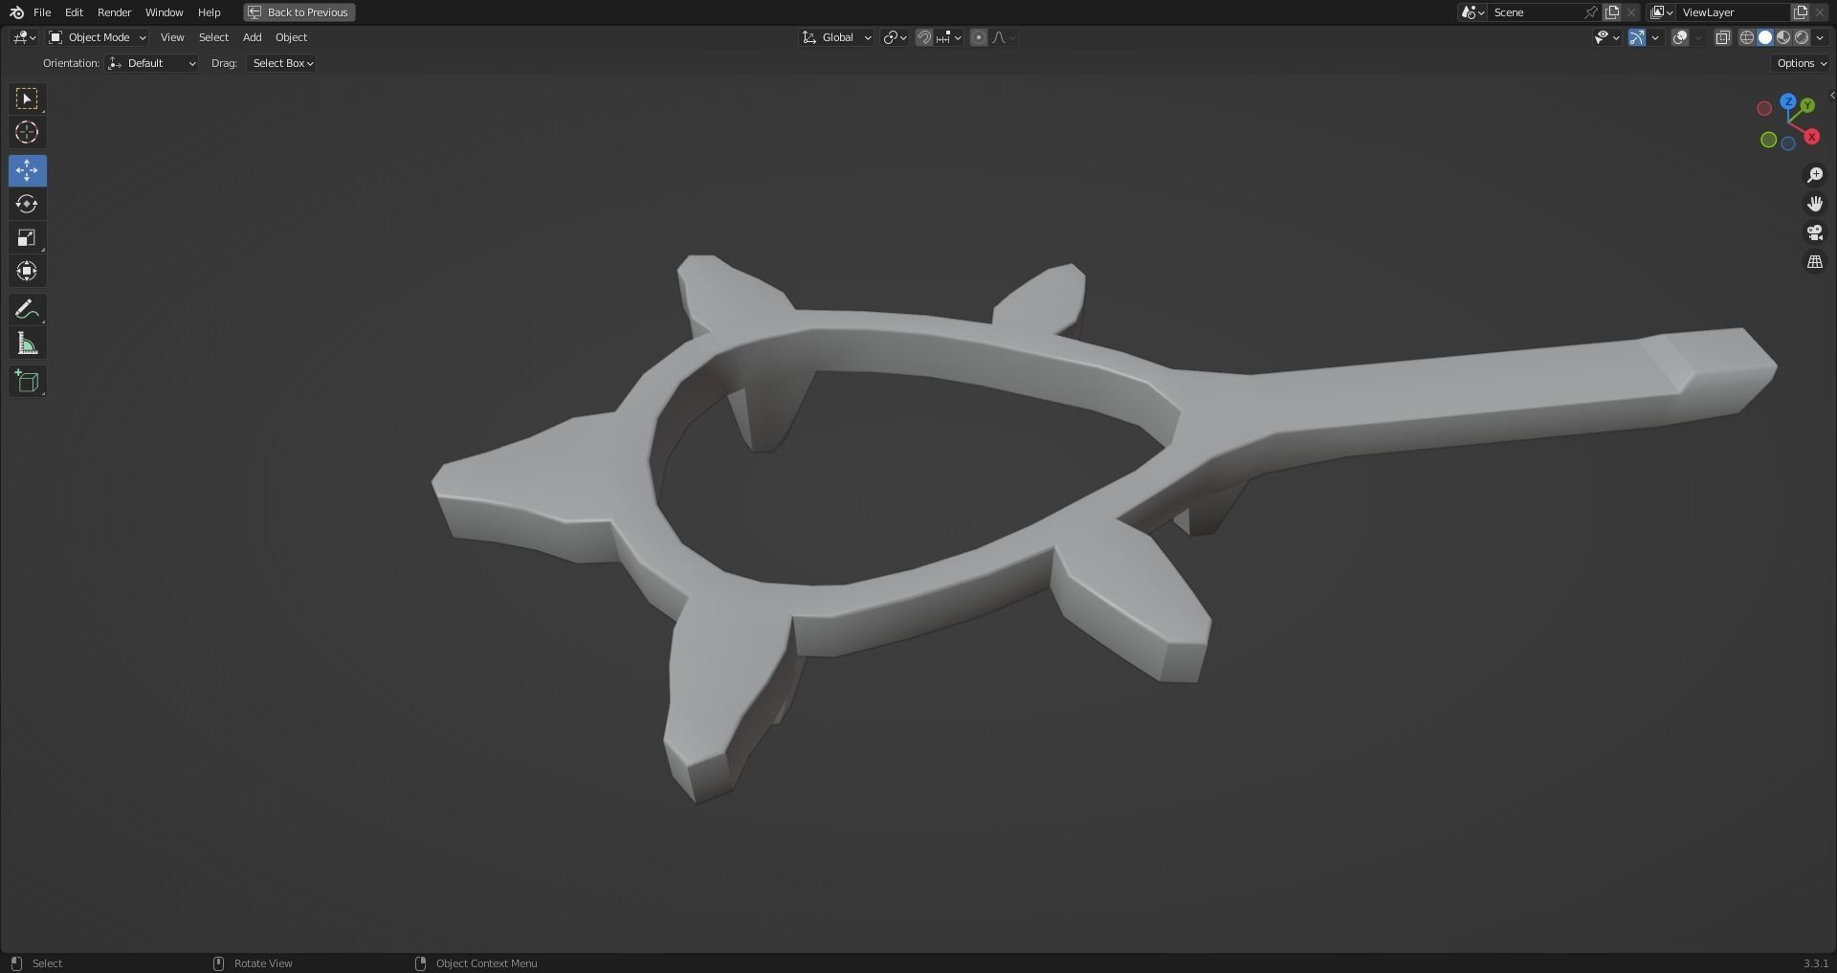Select the Scale tool

coord(27,237)
